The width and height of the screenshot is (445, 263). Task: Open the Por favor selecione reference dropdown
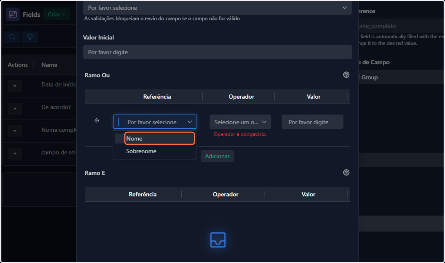tap(155, 122)
